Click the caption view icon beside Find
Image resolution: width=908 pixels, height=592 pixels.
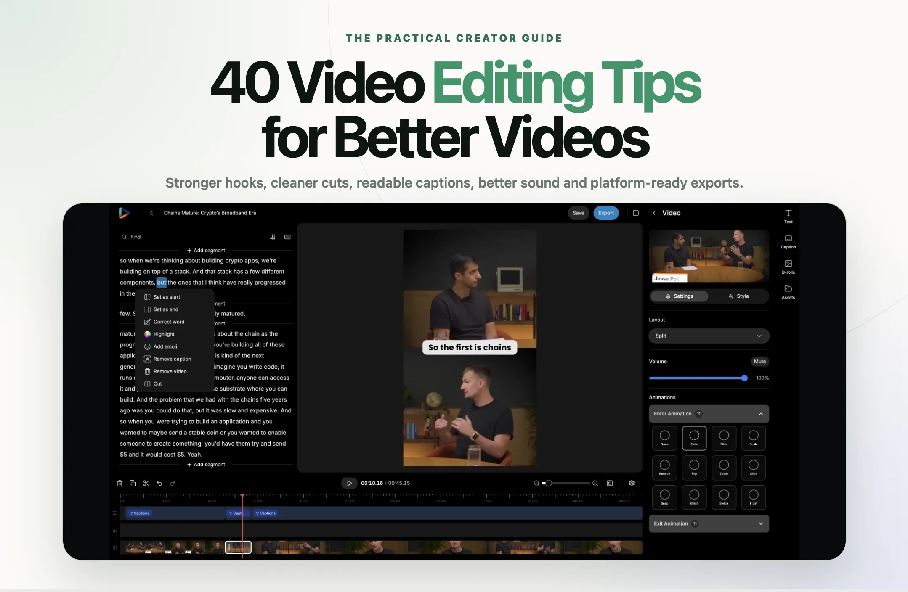point(287,237)
